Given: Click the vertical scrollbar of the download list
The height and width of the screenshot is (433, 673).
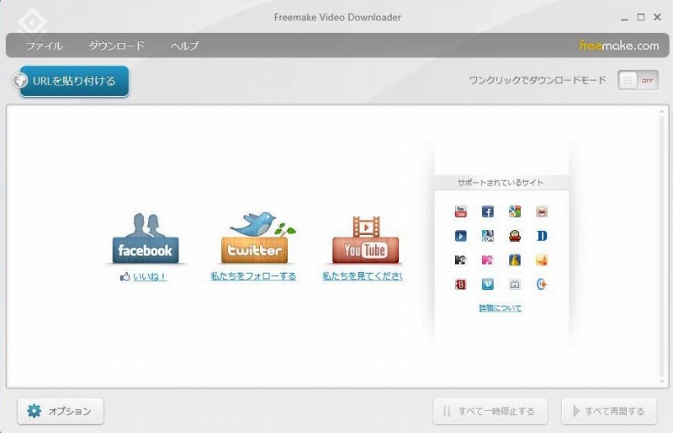Looking at the screenshot, I should point(662,246).
